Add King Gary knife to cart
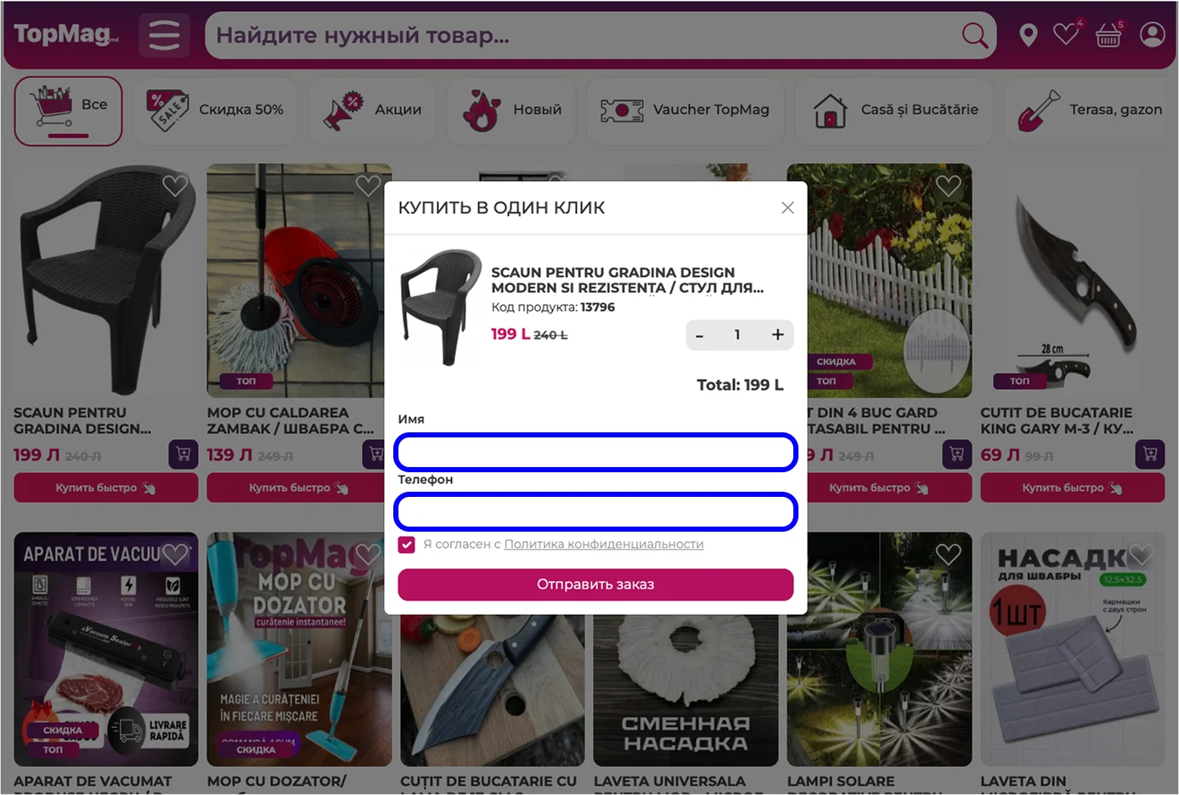The height and width of the screenshot is (795, 1179). click(1150, 454)
